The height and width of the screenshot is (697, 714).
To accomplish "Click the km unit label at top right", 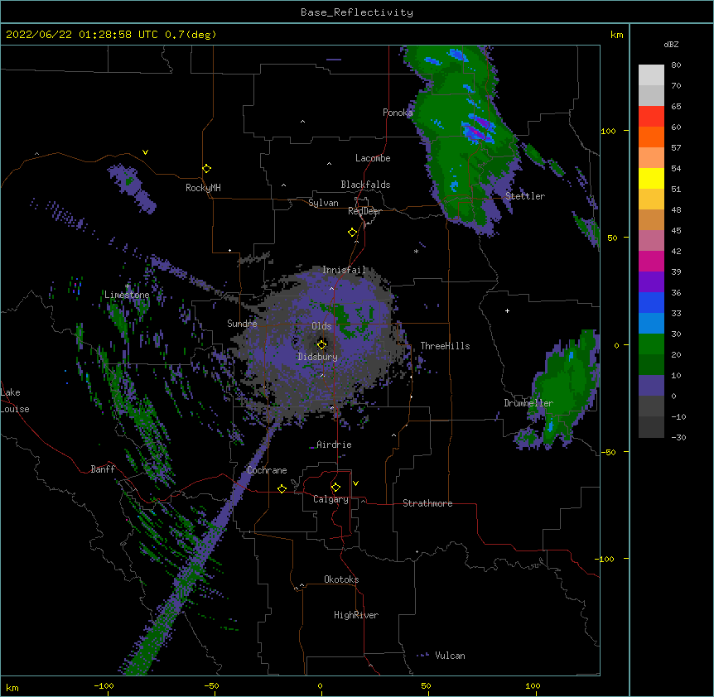I will pos(616,35).
